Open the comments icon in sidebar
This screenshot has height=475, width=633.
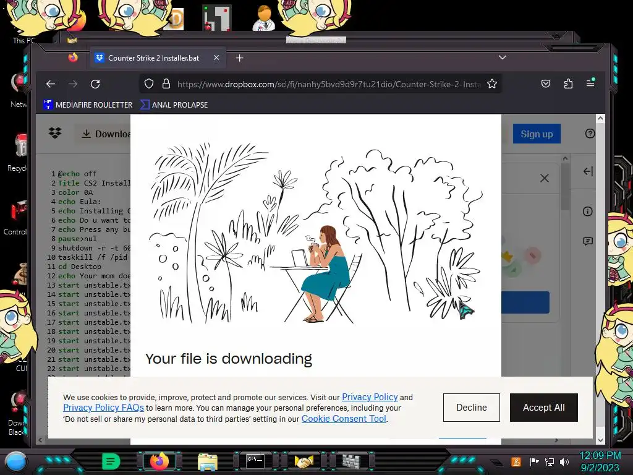pyautogui.click(x=588, y=242)
